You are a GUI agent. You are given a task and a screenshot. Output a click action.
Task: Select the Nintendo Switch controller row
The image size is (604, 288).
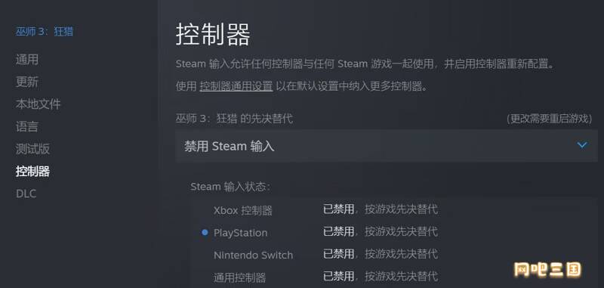tap(393, 255)
